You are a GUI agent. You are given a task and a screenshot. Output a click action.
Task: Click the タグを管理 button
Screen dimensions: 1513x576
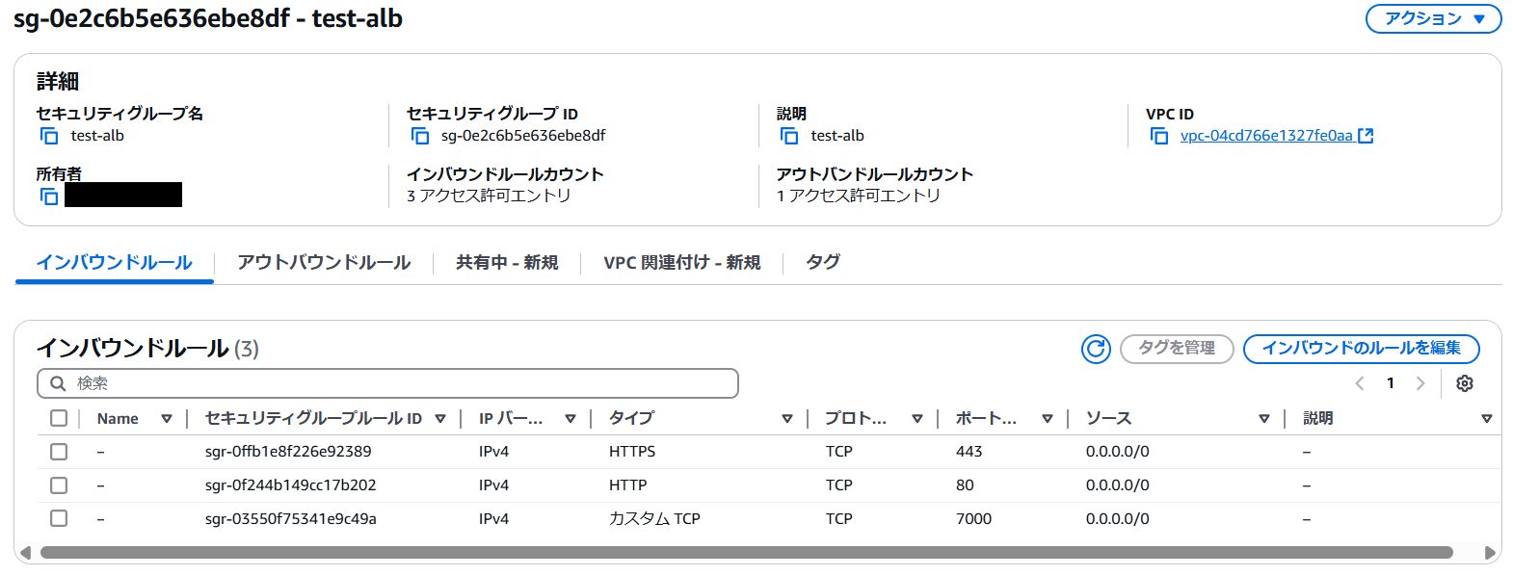tap(1177, 349)
